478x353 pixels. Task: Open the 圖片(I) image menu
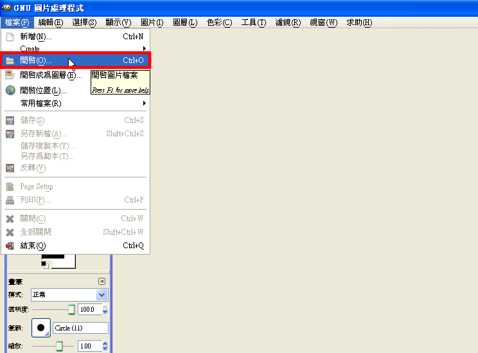[152, 23]
